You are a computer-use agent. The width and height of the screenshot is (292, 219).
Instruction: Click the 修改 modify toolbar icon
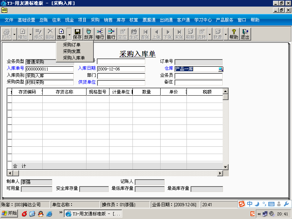point(39,34)
